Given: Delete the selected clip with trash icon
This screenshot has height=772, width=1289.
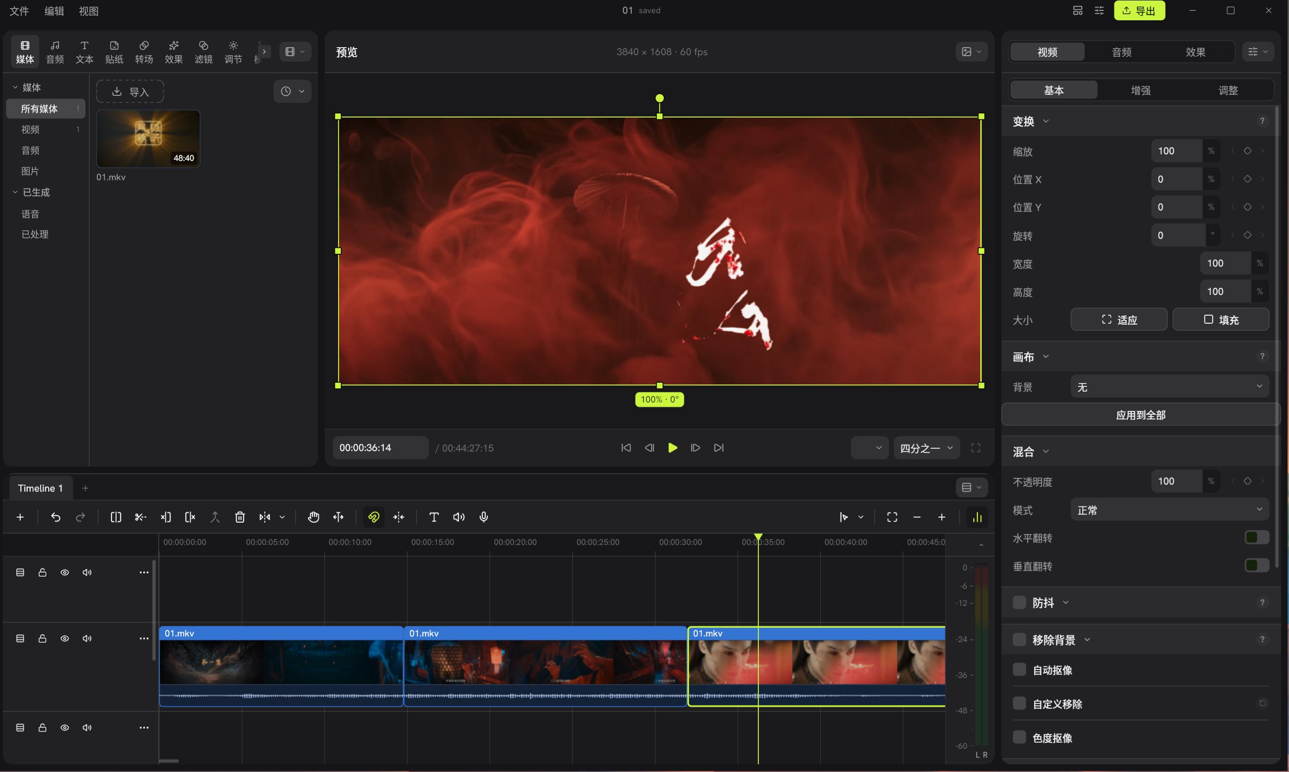Looking at the screenshot, I should [240, 517].
